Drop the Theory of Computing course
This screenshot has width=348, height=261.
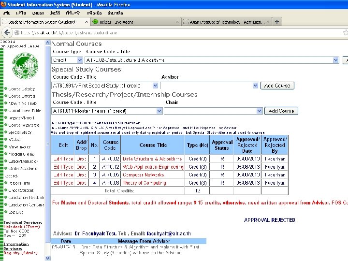[x=81, y=183]
